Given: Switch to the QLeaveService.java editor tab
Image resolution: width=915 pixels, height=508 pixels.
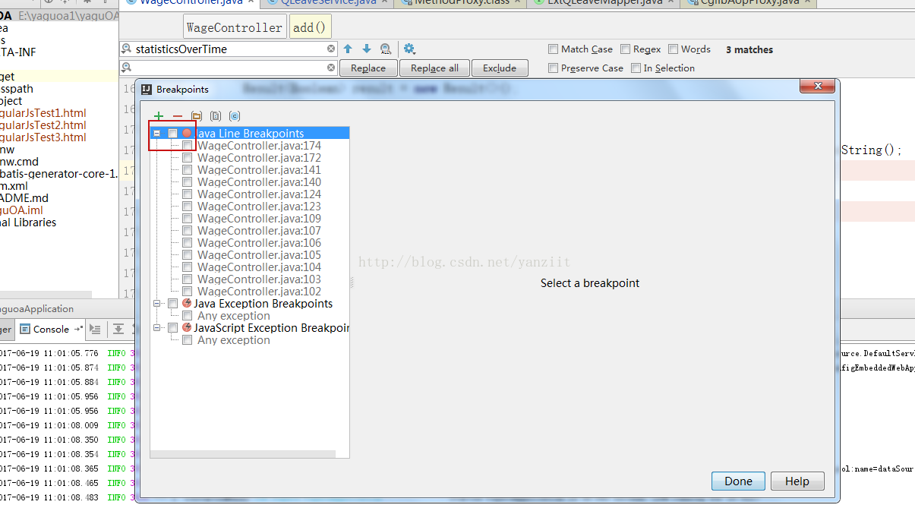Looking at the screenshot, I should 327,3.
